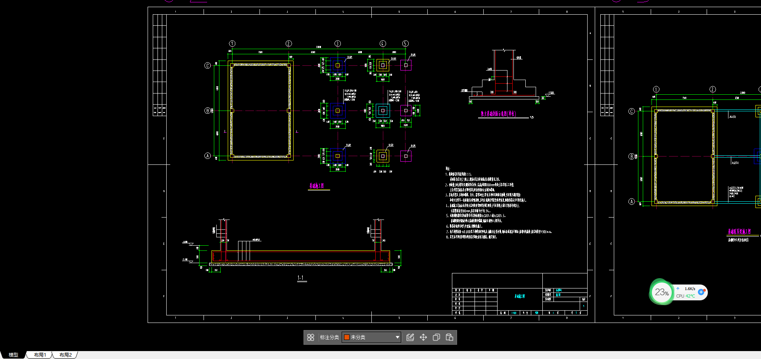761x359 pixels.
Task: Click the copy annotation icon
Action: 436,337
